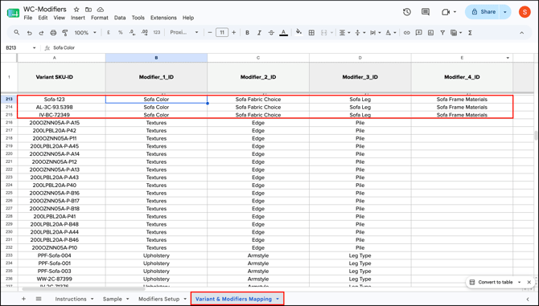Open the comments panel icon
The width and height of the screenshot is (539, 306).
[426, 12]
